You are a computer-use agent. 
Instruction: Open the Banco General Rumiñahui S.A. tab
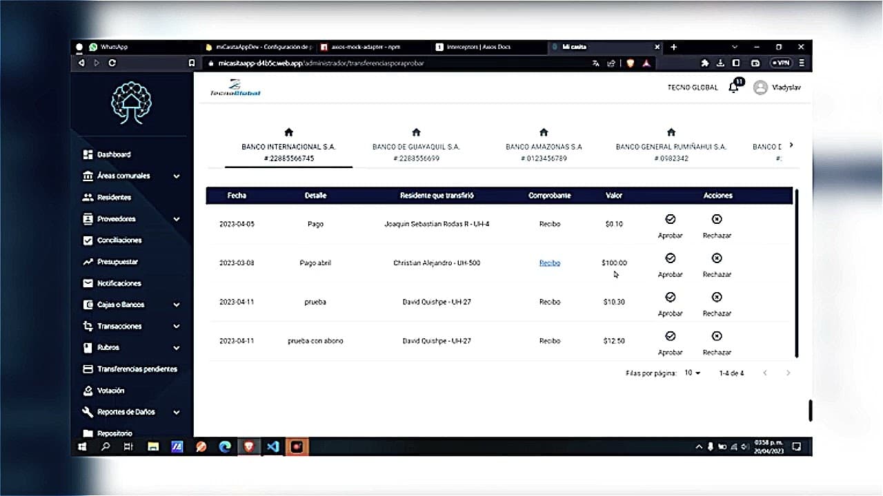click(x=671, y=145)
